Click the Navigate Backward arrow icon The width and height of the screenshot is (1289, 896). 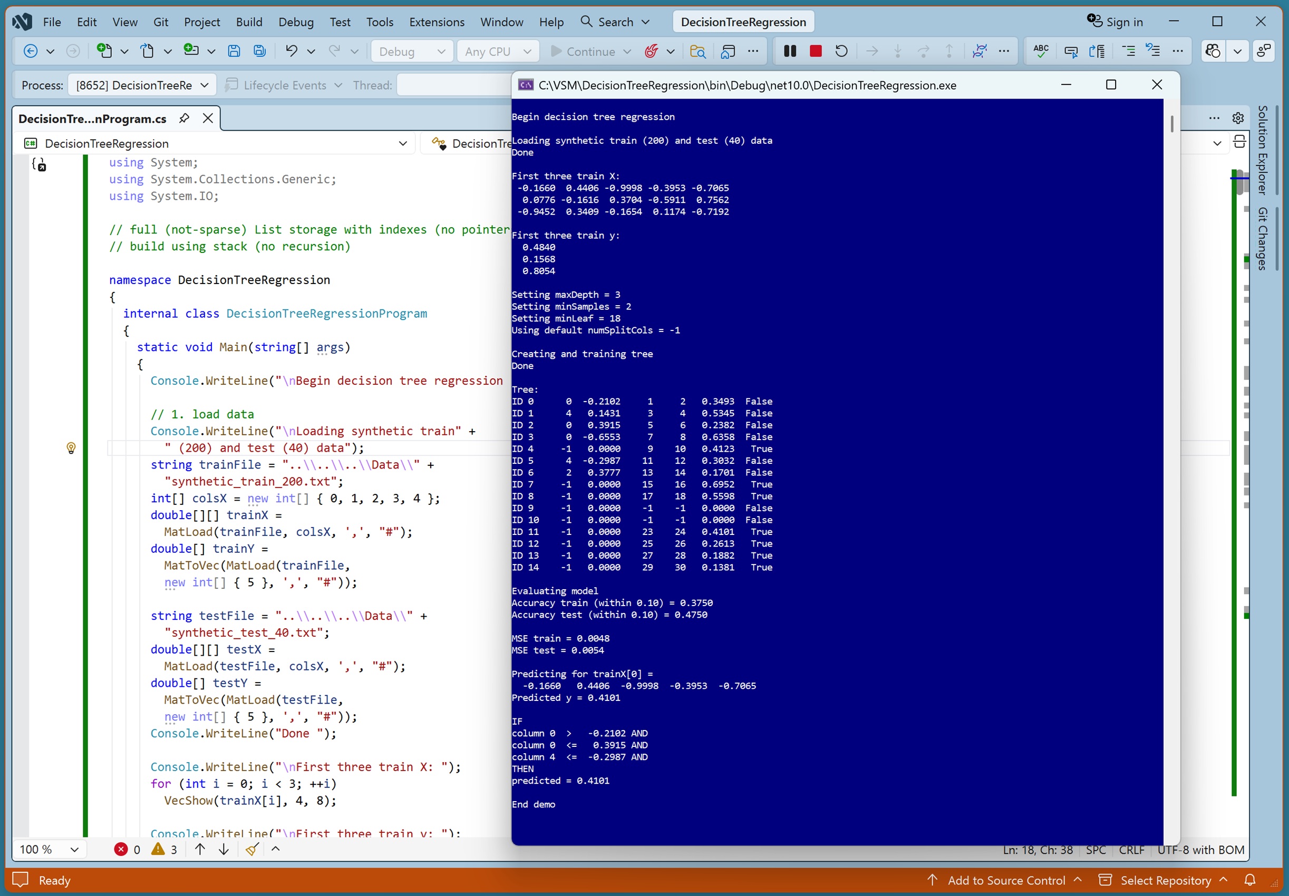click(x=31, y=51)
